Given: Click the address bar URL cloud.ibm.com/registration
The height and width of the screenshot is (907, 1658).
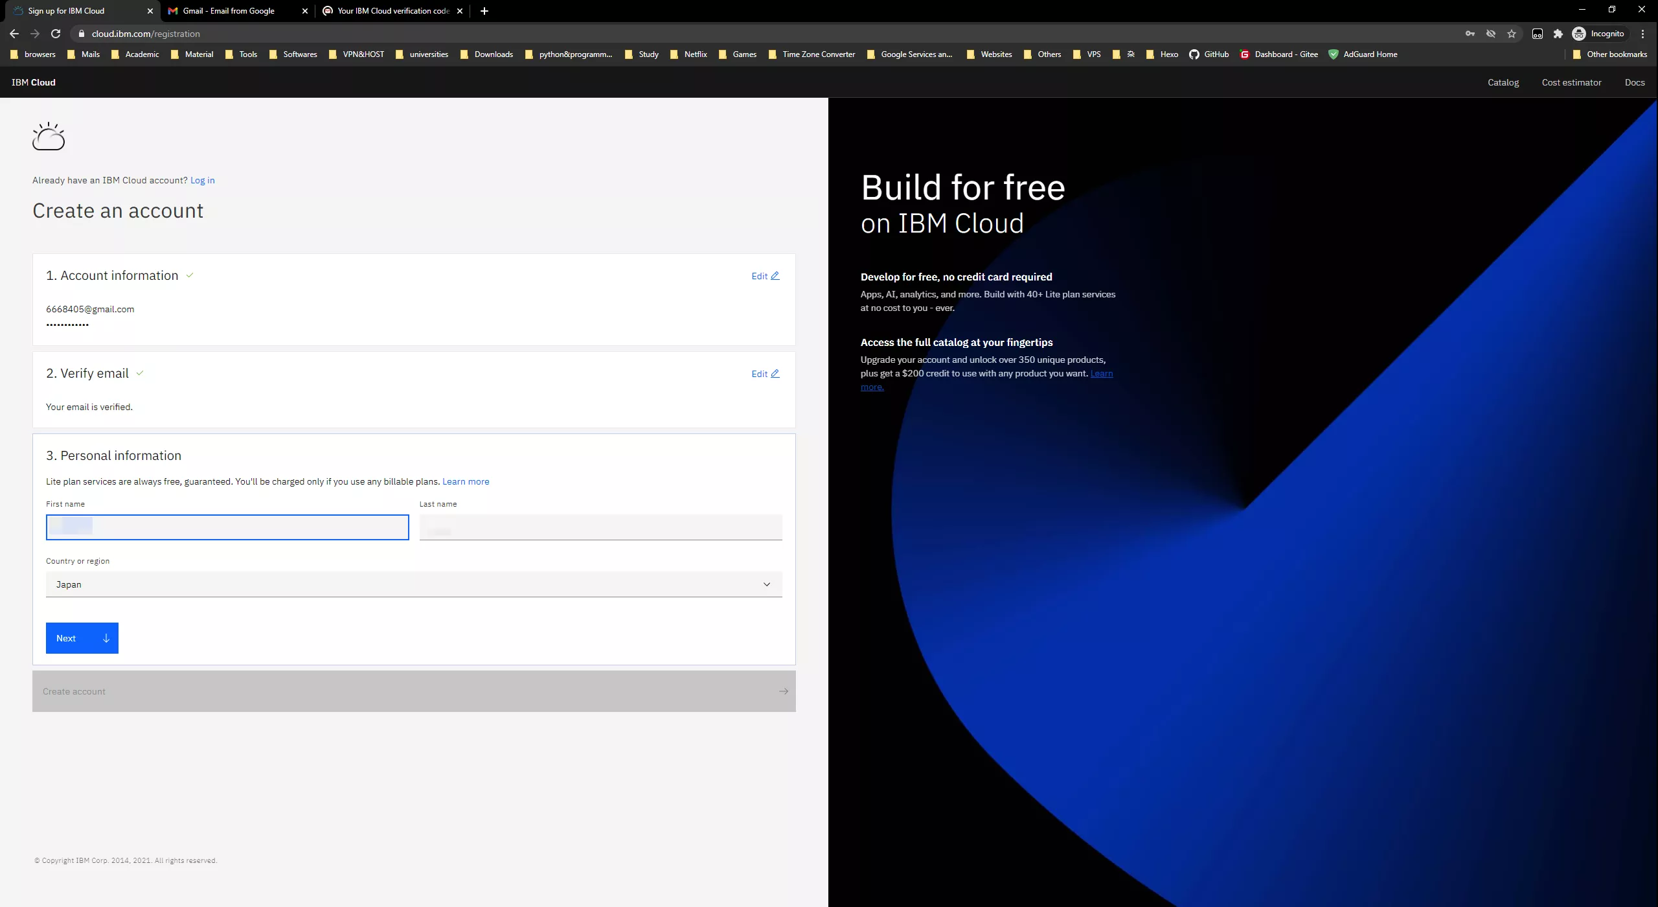Looking at the screenshot, I should tap(146, 34).
